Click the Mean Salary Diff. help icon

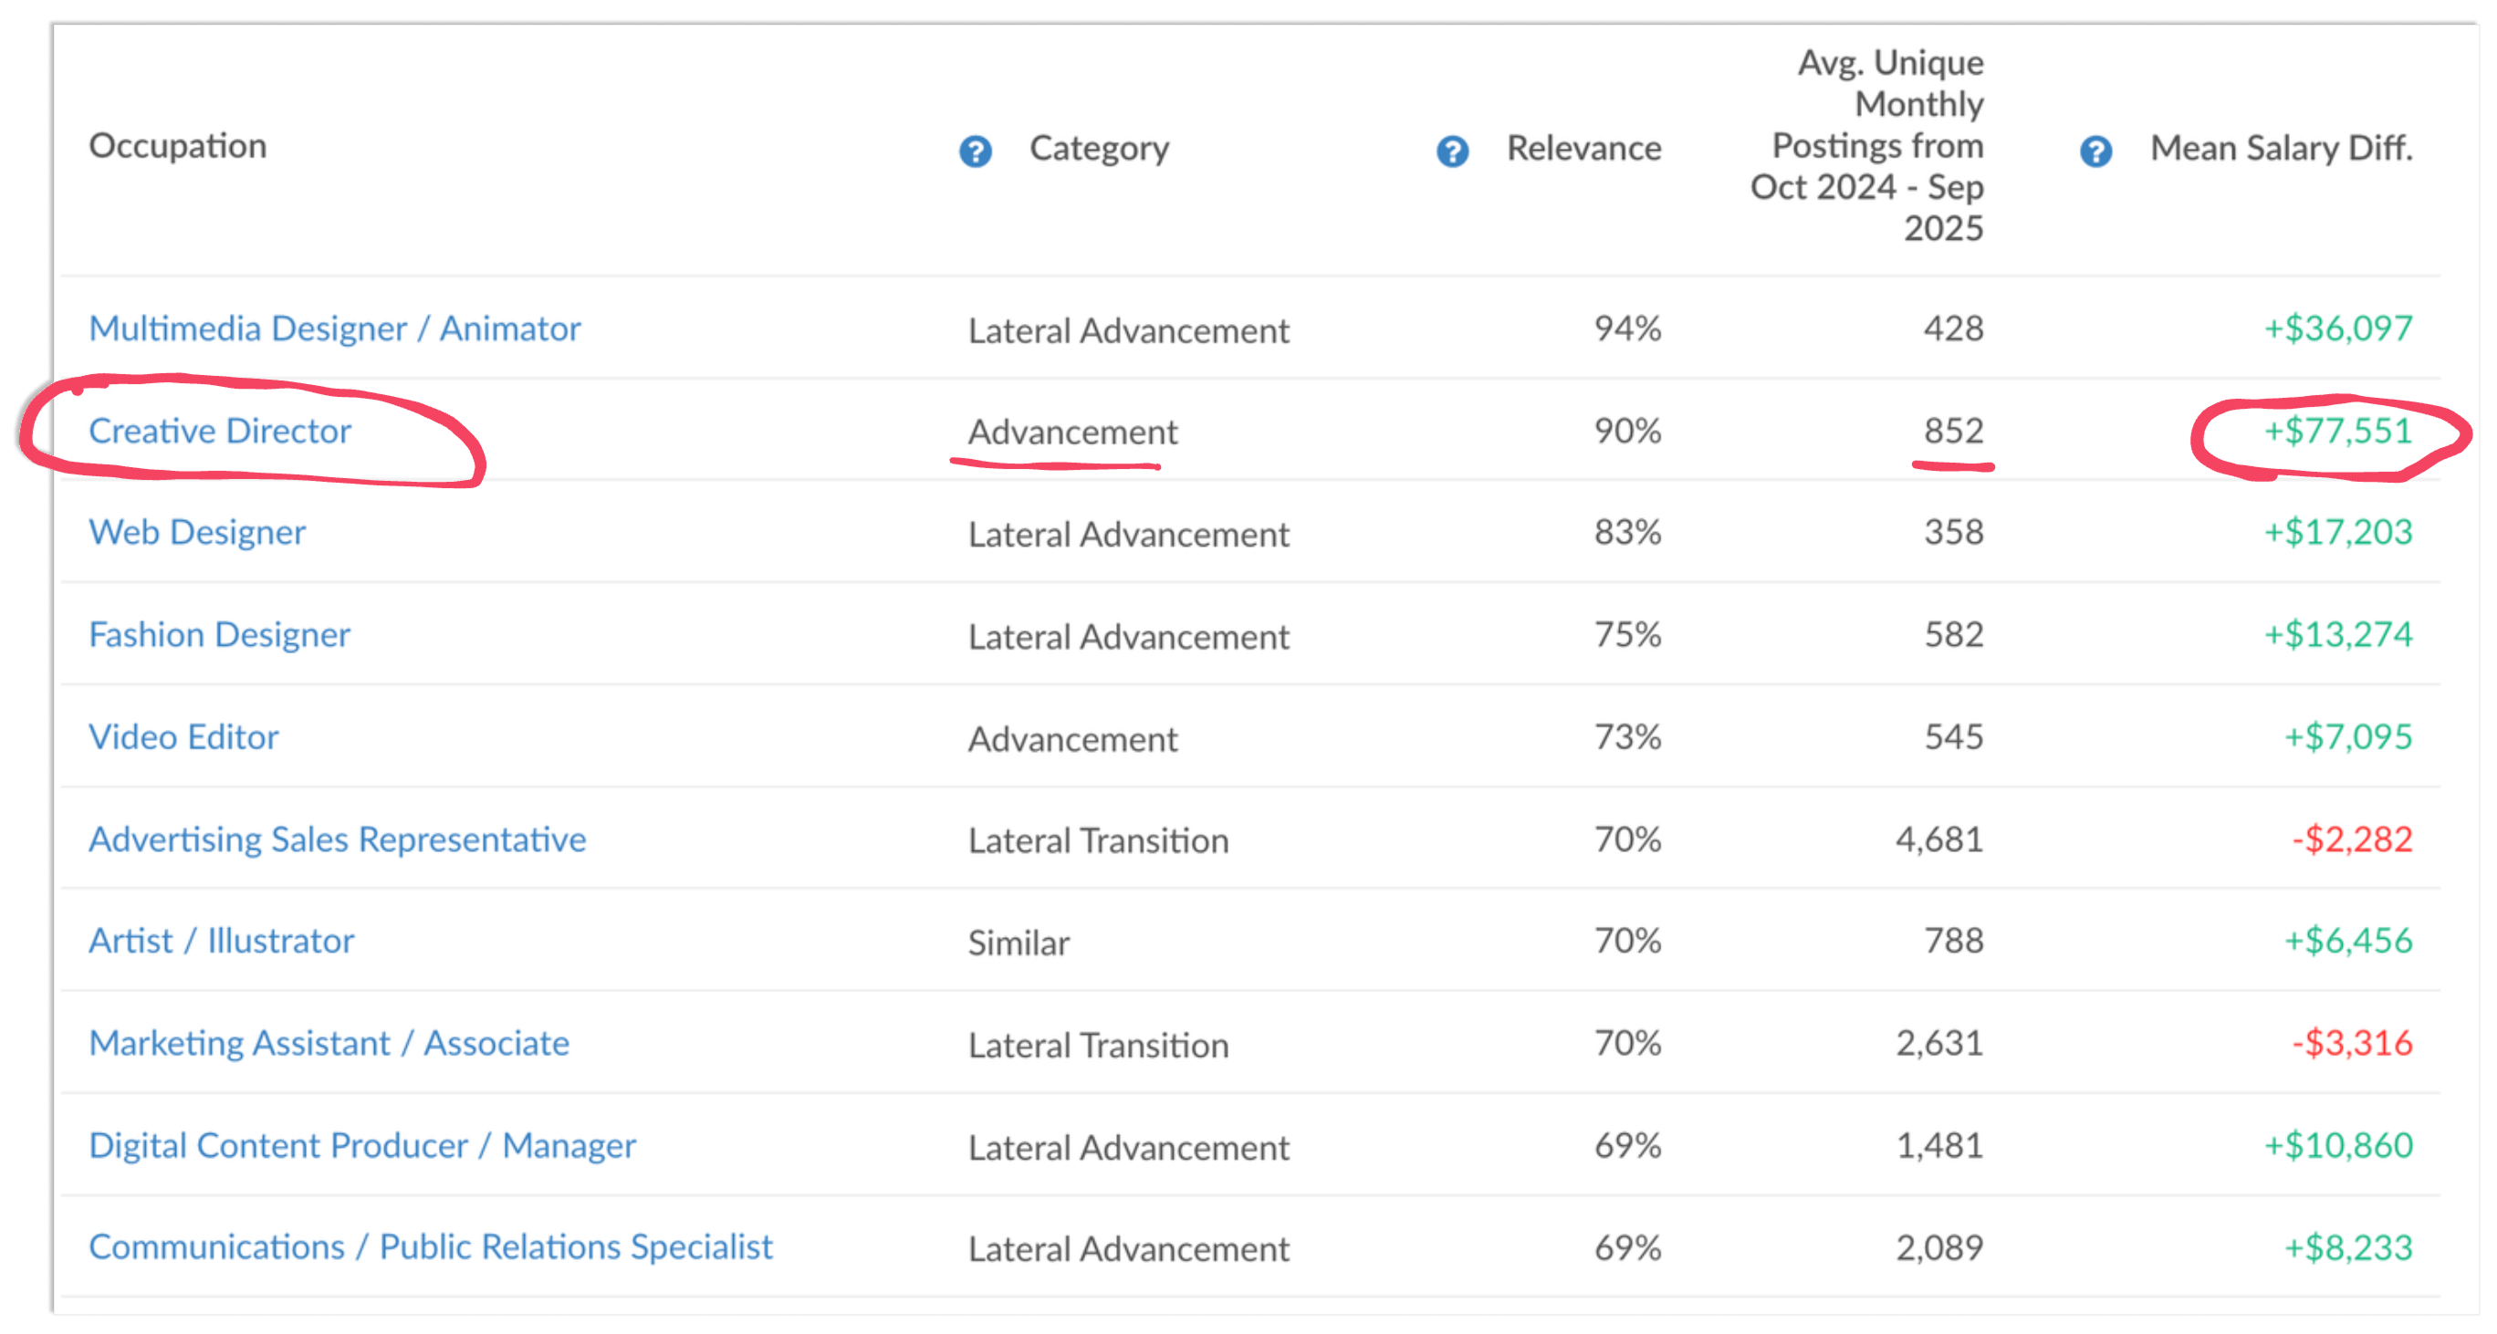click(x=2095, y=151)
